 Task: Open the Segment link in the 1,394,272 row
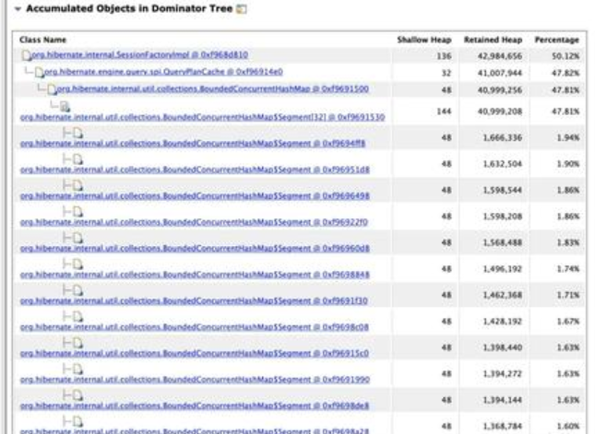click(x=195, y=380)
